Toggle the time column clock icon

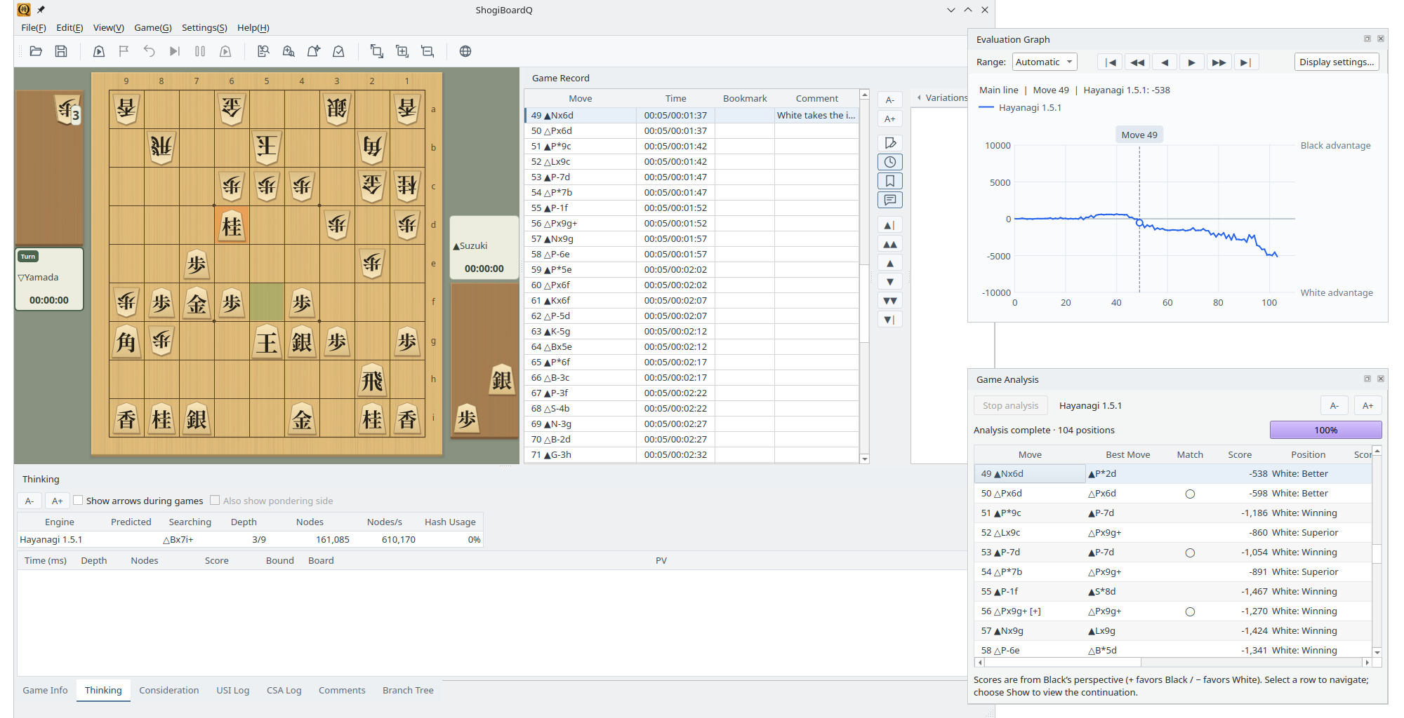coord(890,162)
